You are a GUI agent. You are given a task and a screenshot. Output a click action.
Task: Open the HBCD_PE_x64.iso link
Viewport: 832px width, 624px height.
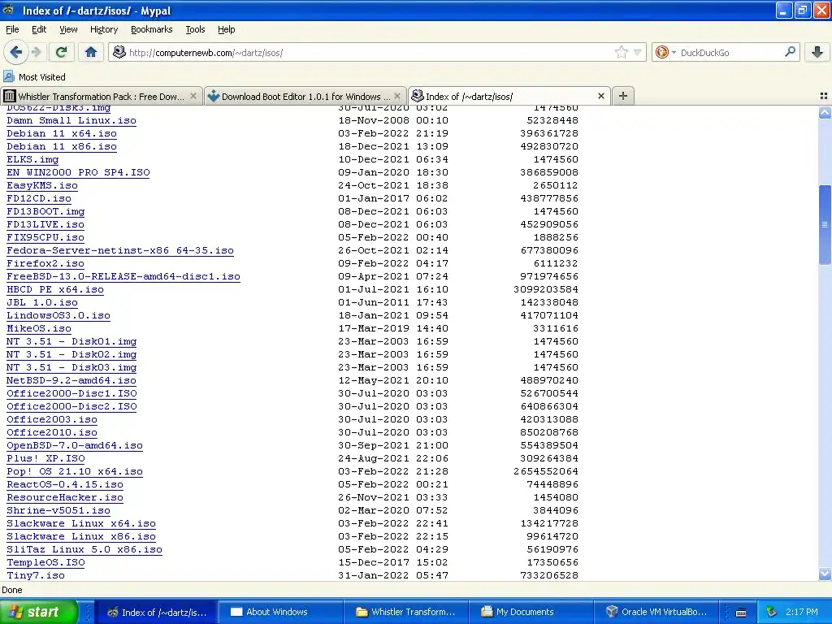point(55,290)
